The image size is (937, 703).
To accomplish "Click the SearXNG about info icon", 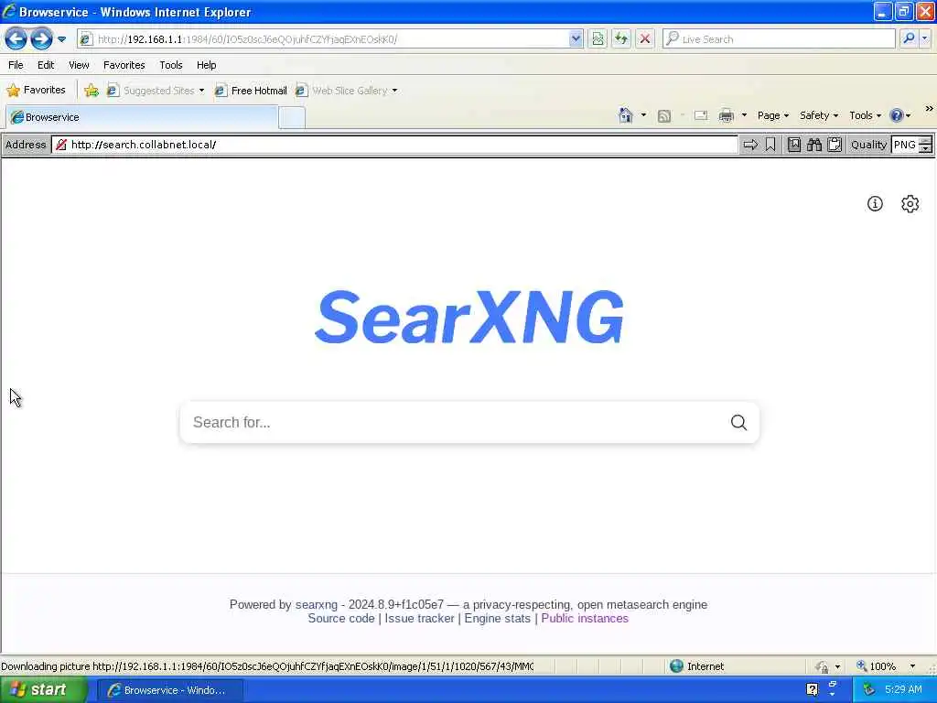I will tap(875, 204).
